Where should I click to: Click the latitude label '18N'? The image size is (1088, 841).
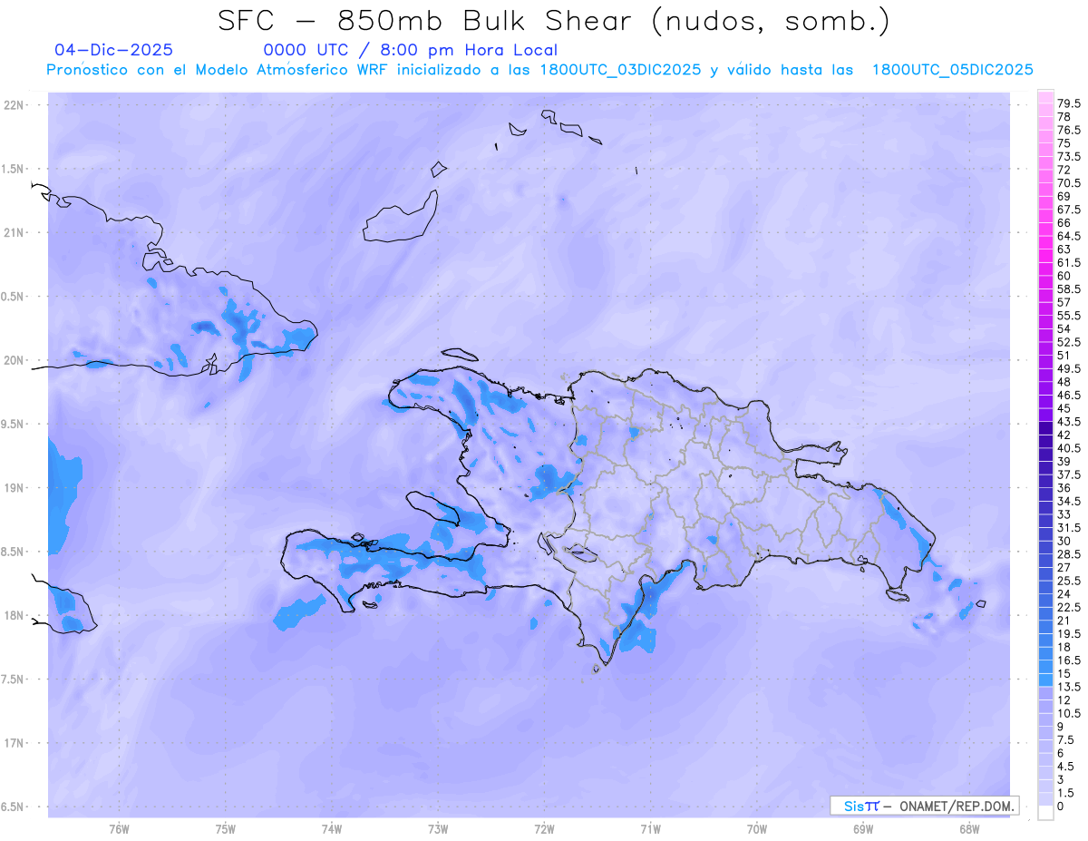15,615
